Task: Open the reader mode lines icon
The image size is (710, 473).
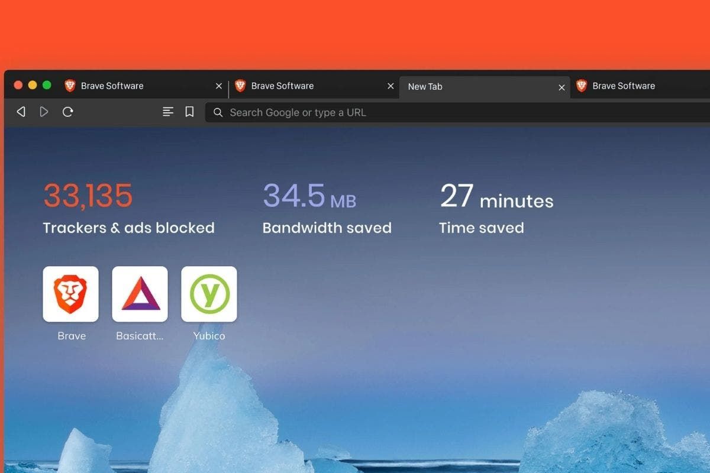Action: [168, 112]
